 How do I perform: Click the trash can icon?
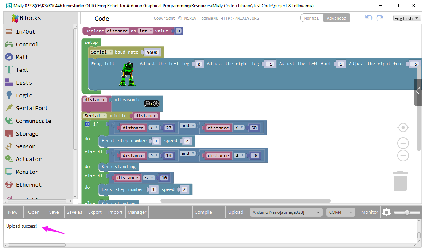click(400, 181)
